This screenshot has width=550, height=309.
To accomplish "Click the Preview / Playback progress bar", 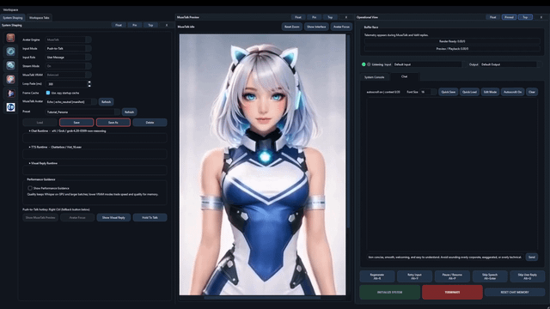I will pos(452,49).
